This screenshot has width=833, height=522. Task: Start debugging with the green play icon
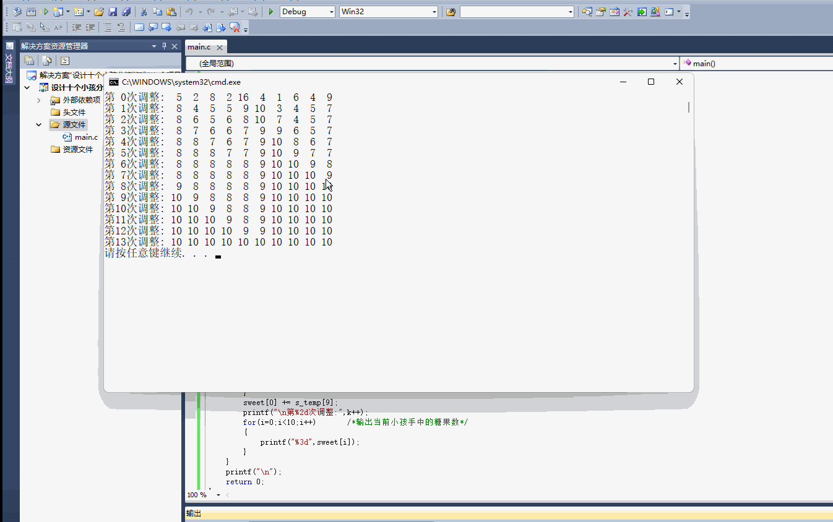point(271,12)
